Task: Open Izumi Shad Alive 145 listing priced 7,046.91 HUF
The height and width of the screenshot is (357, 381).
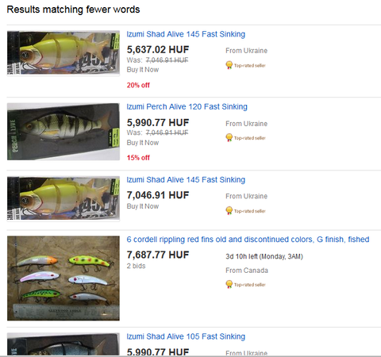Action: click(x=186, y=179)
